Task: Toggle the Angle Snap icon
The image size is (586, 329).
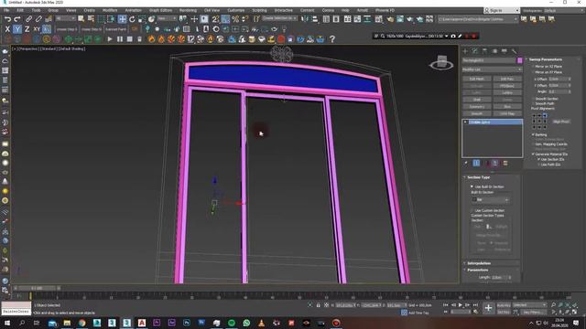Action: [225, 18]
